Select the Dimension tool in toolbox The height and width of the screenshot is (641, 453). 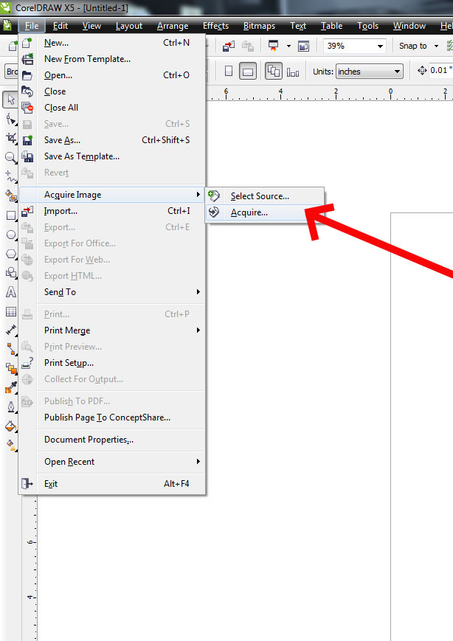click(x=10, y=330)
